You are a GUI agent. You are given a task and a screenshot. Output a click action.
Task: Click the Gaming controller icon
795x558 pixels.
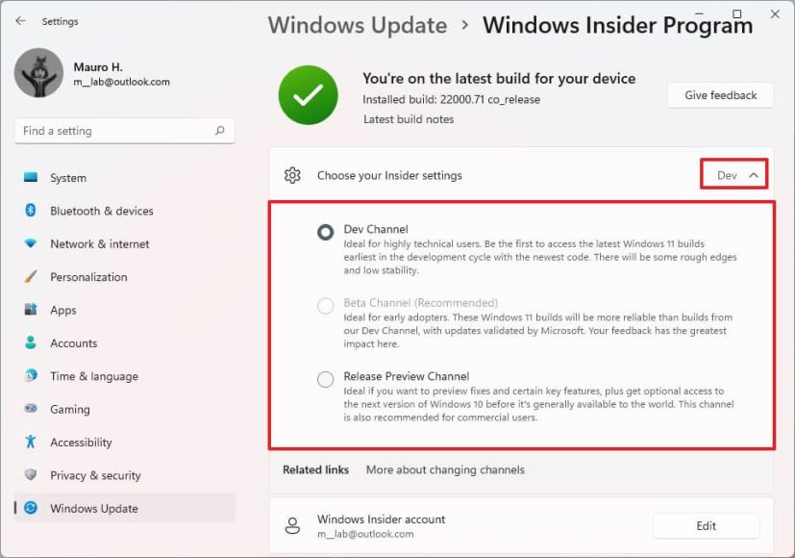tap(30, 409)
